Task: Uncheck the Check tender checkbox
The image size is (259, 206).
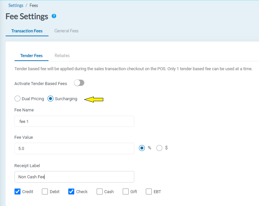Action: [x=71, y=191]
